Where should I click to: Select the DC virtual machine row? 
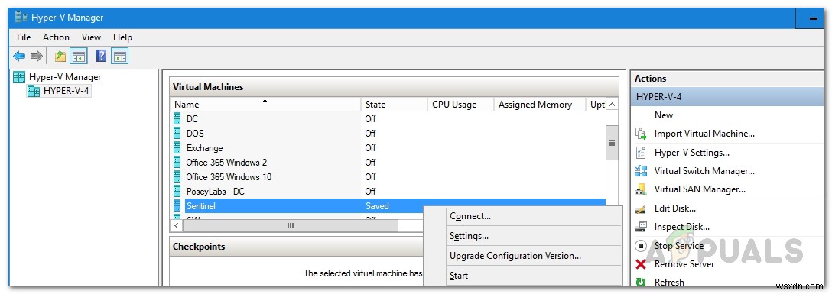click(x=389, y=119)
